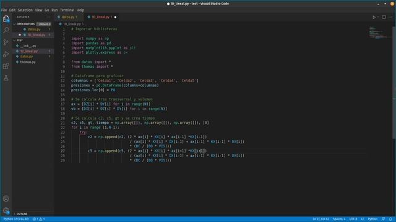Open the Extensions view
The height and width of the screenshot is (222, 396).
click(x=6, y=66)
